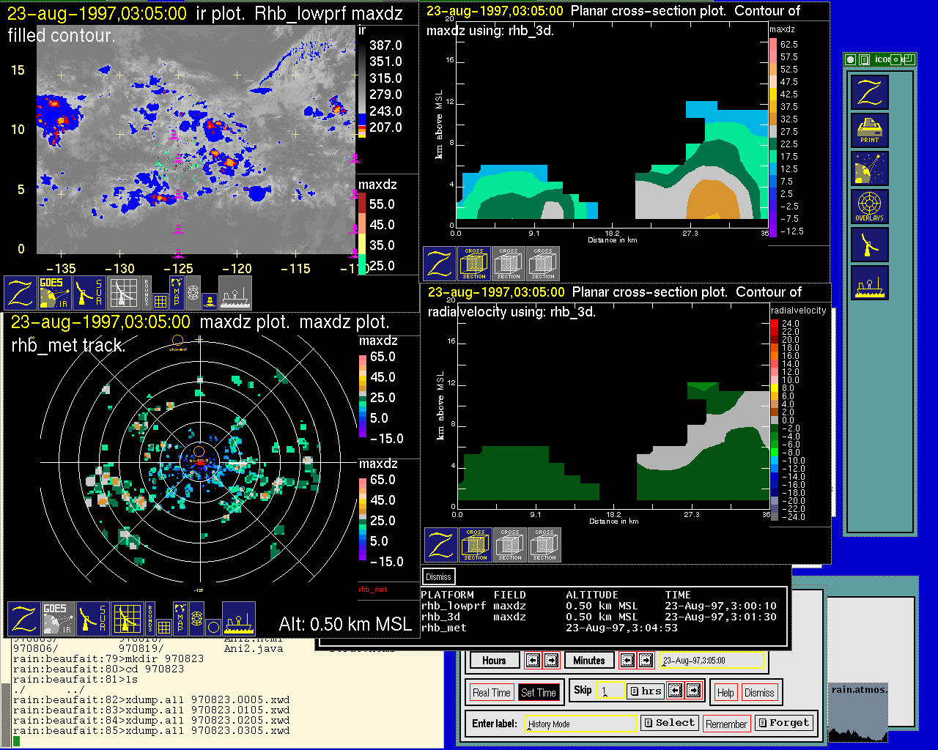Activate the Set Time mode button
The image size is (938, 750).
[x=539, y=692]
